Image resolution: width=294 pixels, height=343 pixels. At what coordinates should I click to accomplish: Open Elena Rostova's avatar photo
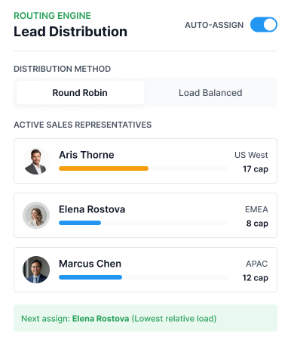pyautogui.click(x=36, y=215)
